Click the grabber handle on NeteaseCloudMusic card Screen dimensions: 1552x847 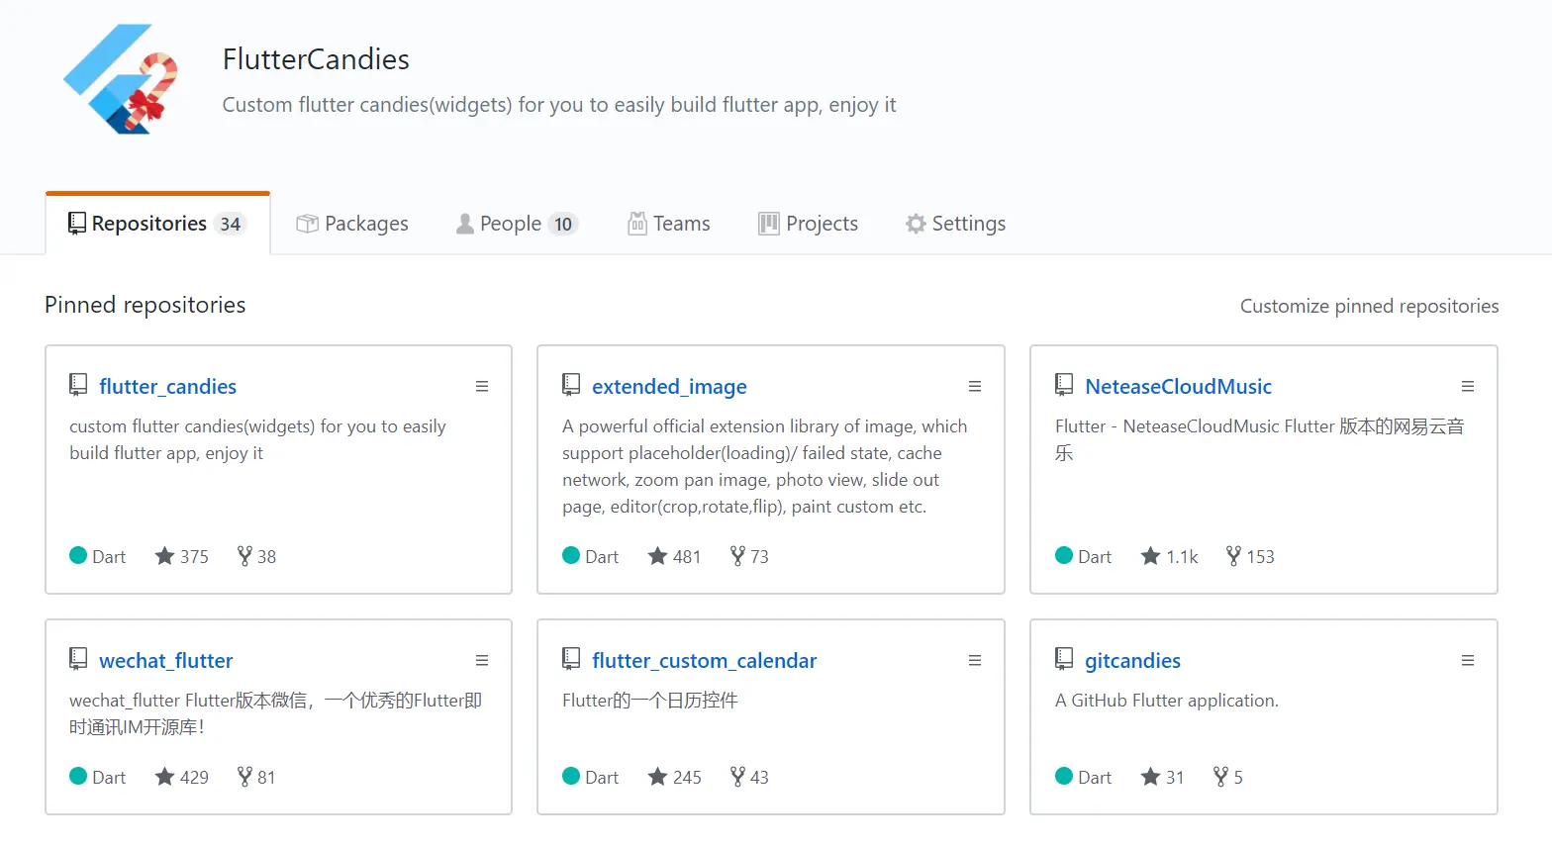[x=1468, y=386]
